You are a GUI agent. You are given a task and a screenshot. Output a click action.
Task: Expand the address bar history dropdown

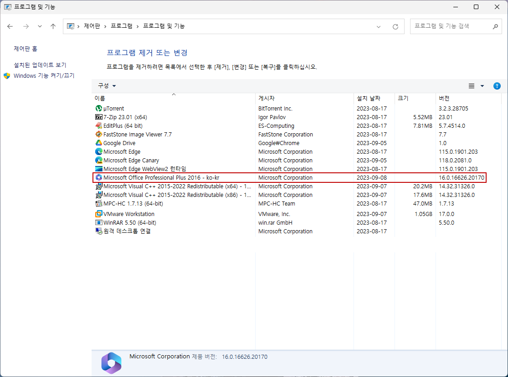[x=379, y=26]
